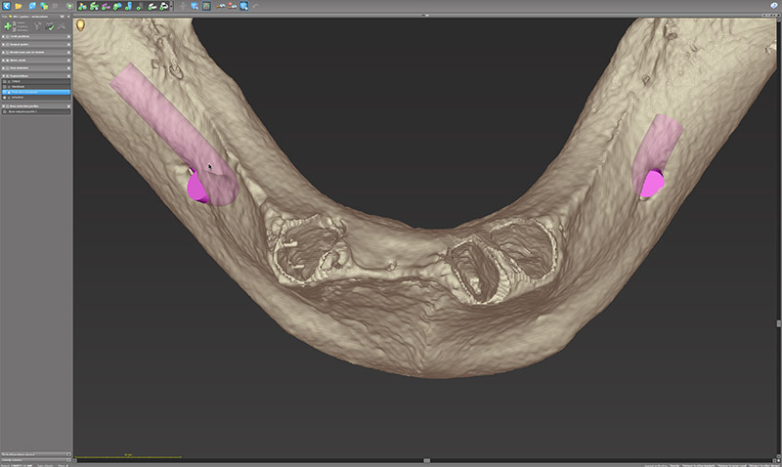Click the blue back arrow icon
The width and height of the screenshot is (782, 467).
click(6, 6)
